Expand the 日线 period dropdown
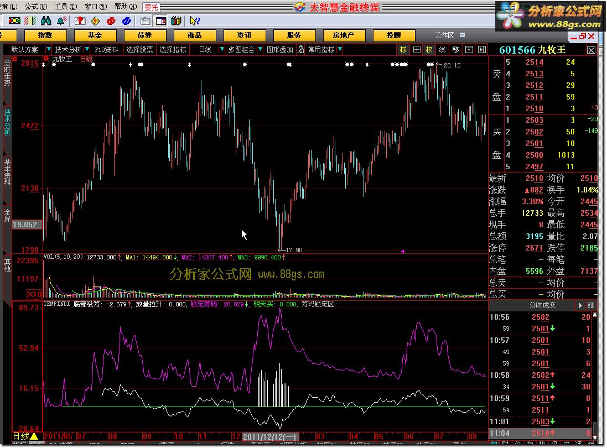This screenshot has width=607, height=448. pos(221,50)
